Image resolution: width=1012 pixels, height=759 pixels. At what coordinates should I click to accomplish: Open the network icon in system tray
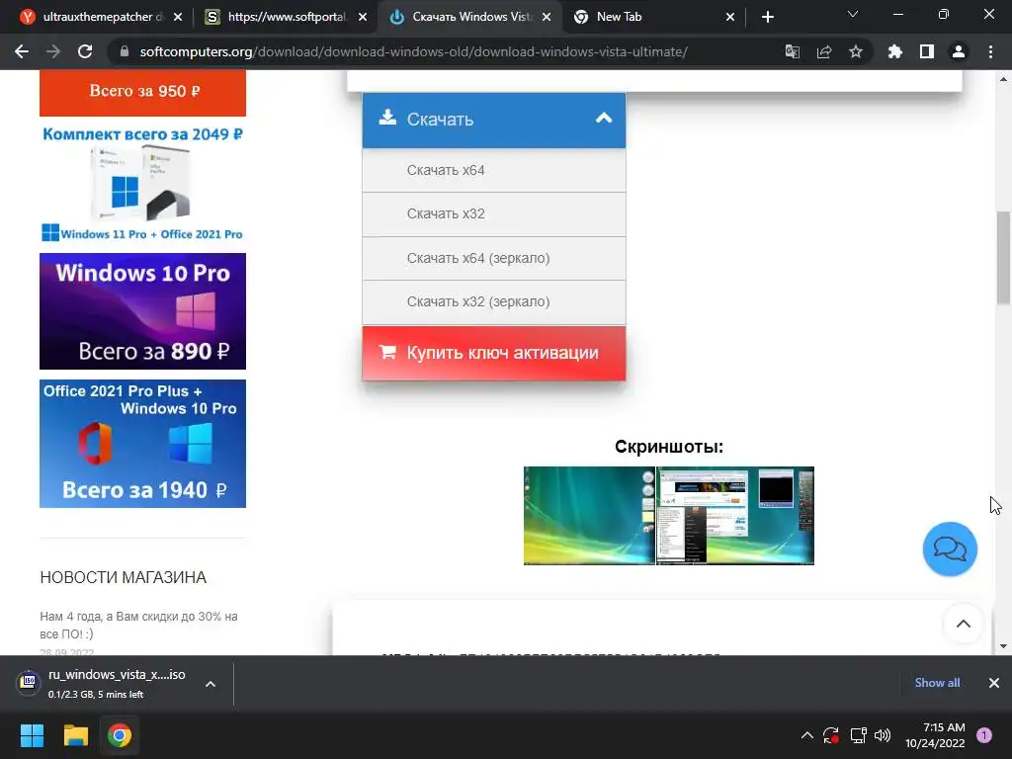[x=859, y=735]
